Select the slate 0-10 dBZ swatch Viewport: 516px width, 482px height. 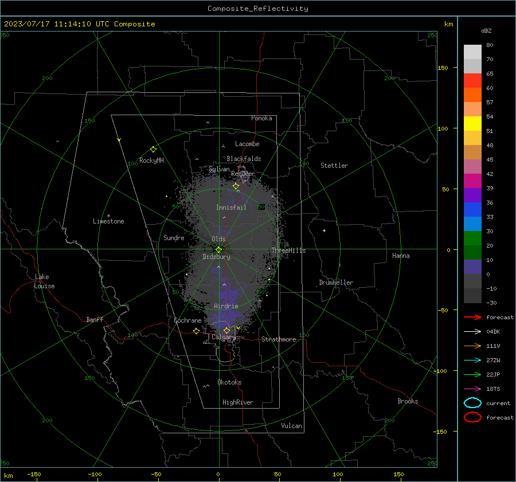(x=472, y=267)
